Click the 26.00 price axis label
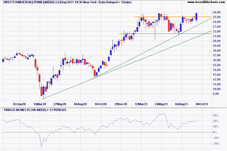 click(x=217, y=12)
